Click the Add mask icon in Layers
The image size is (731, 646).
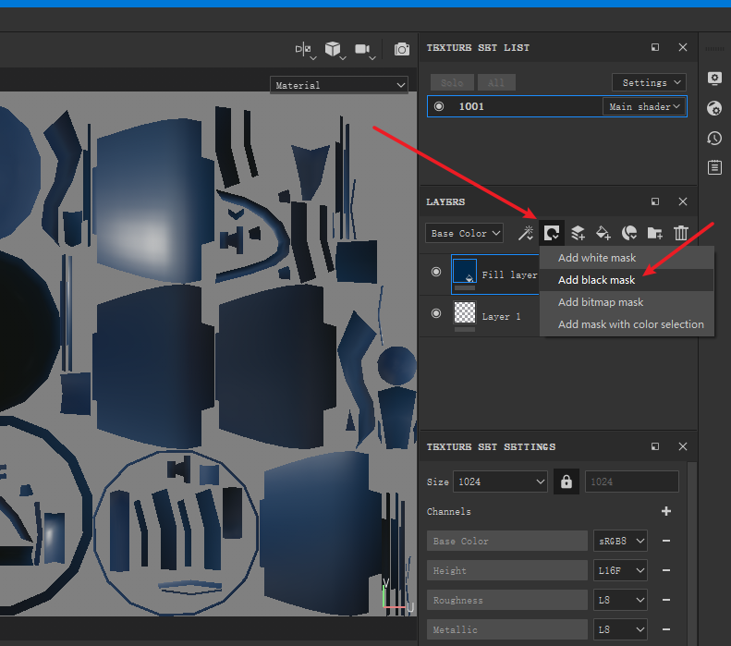[x=552, y=233]
